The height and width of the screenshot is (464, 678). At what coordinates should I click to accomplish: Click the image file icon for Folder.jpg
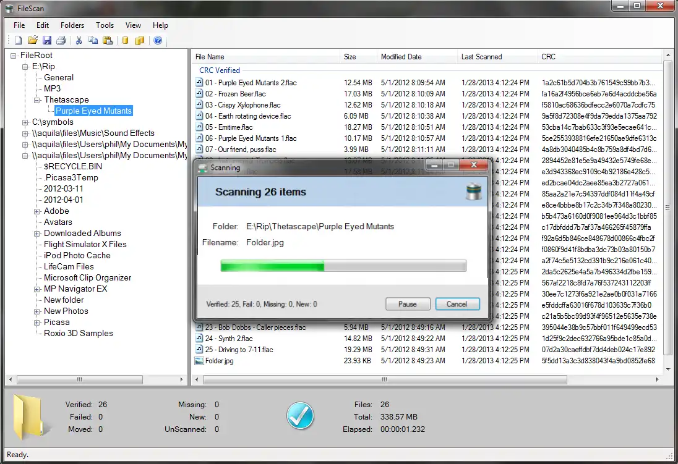(199, 361)
